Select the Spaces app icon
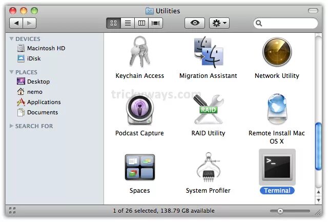 pyautogui.click(x=140, y=167)
